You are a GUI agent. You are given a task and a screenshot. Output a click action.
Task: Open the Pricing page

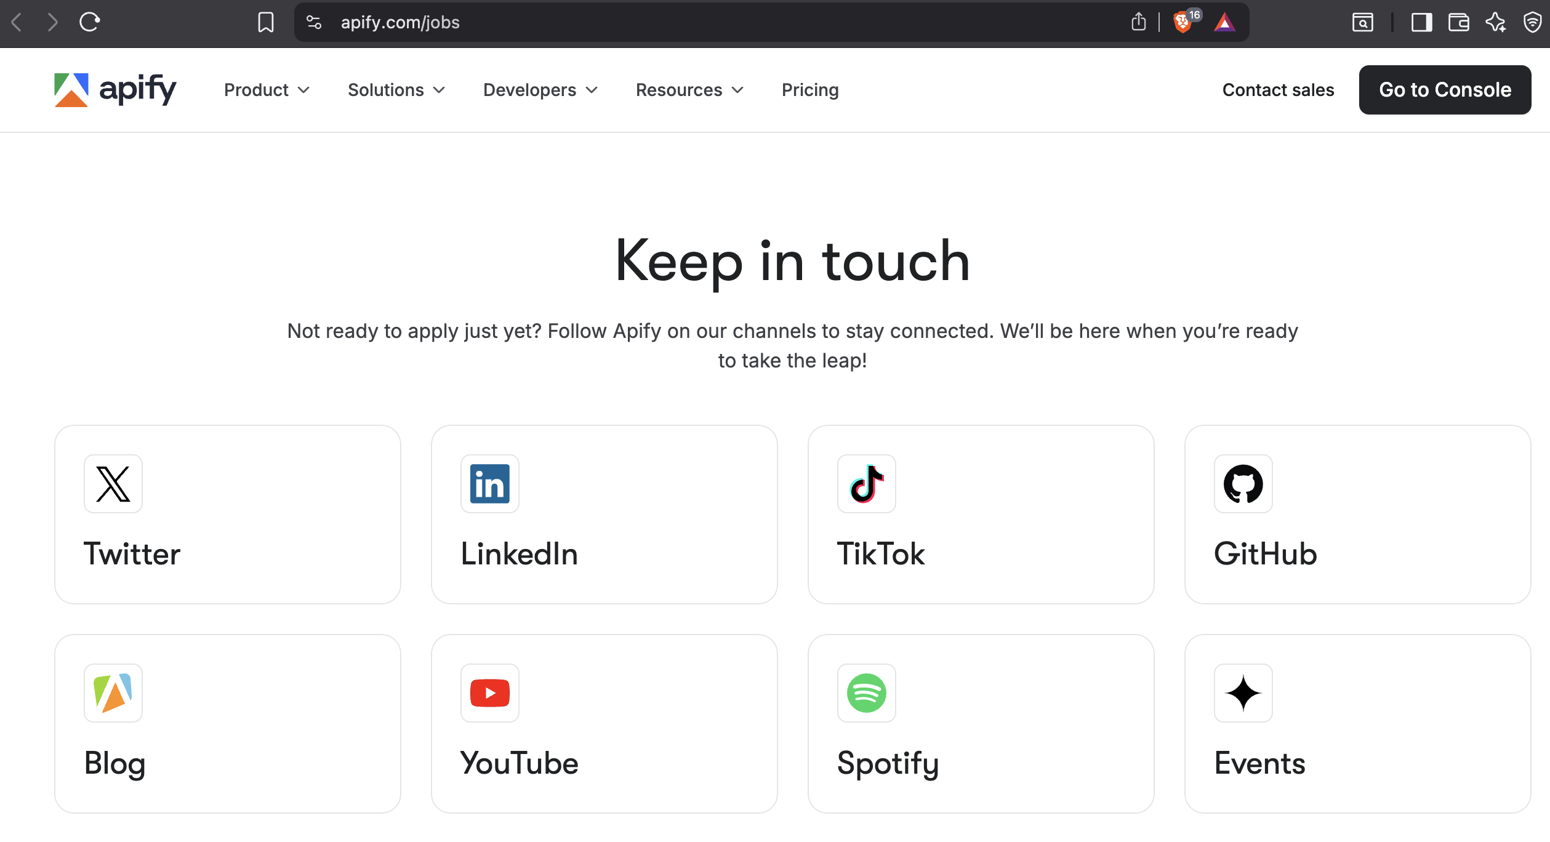pos(810,90)
